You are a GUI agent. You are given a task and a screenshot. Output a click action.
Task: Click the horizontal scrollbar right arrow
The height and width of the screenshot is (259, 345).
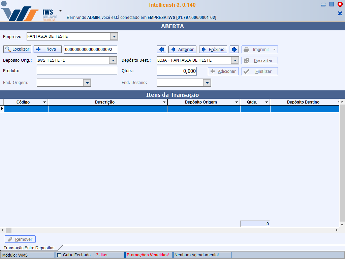(336, 230)
